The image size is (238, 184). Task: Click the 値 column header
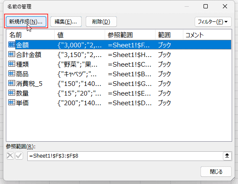(80, 35)
